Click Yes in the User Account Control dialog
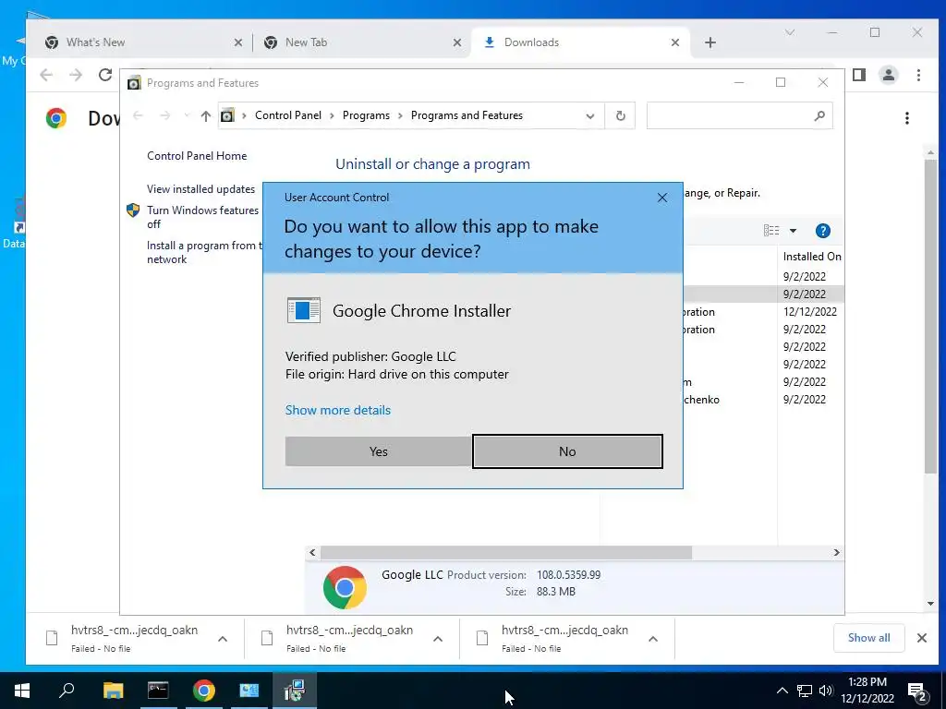This screenshot has width=946, height=709. [x=378, y=451]
